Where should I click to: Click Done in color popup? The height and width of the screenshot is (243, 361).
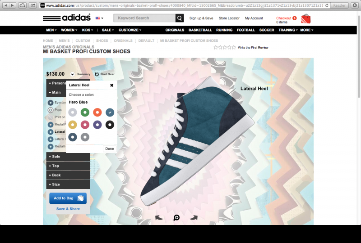109,148
